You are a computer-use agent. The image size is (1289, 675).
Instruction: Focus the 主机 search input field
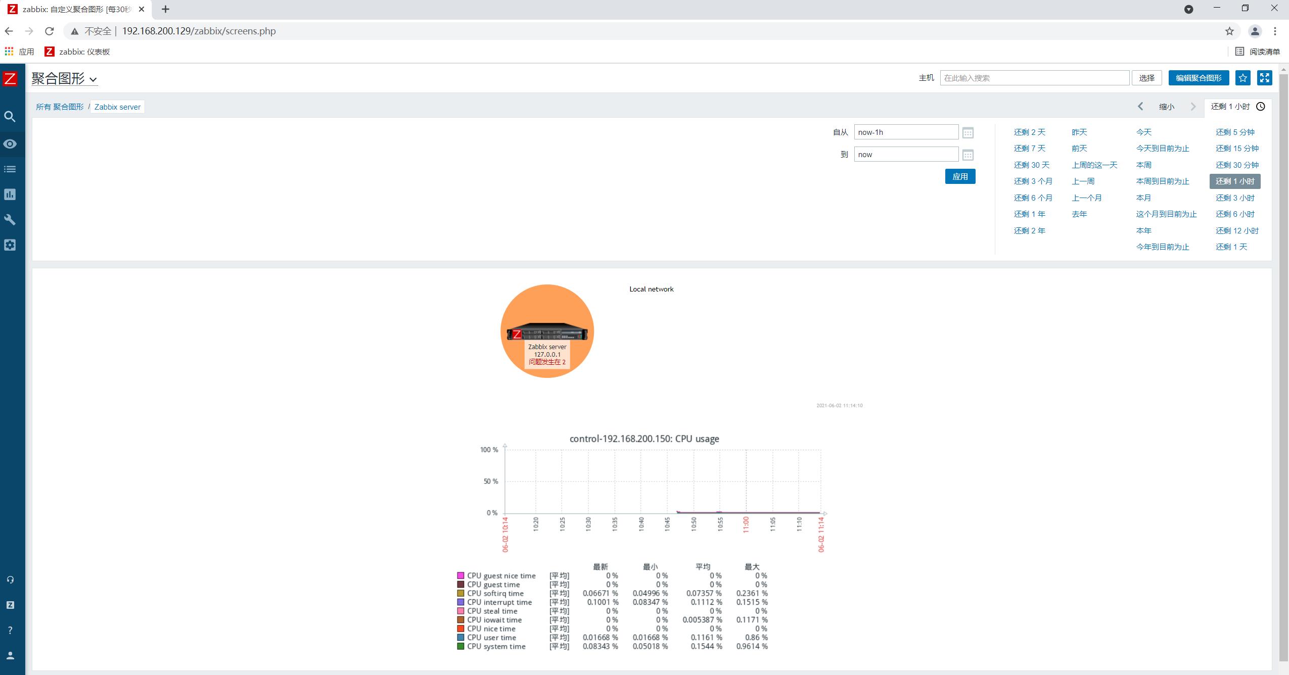[1034, 78]
